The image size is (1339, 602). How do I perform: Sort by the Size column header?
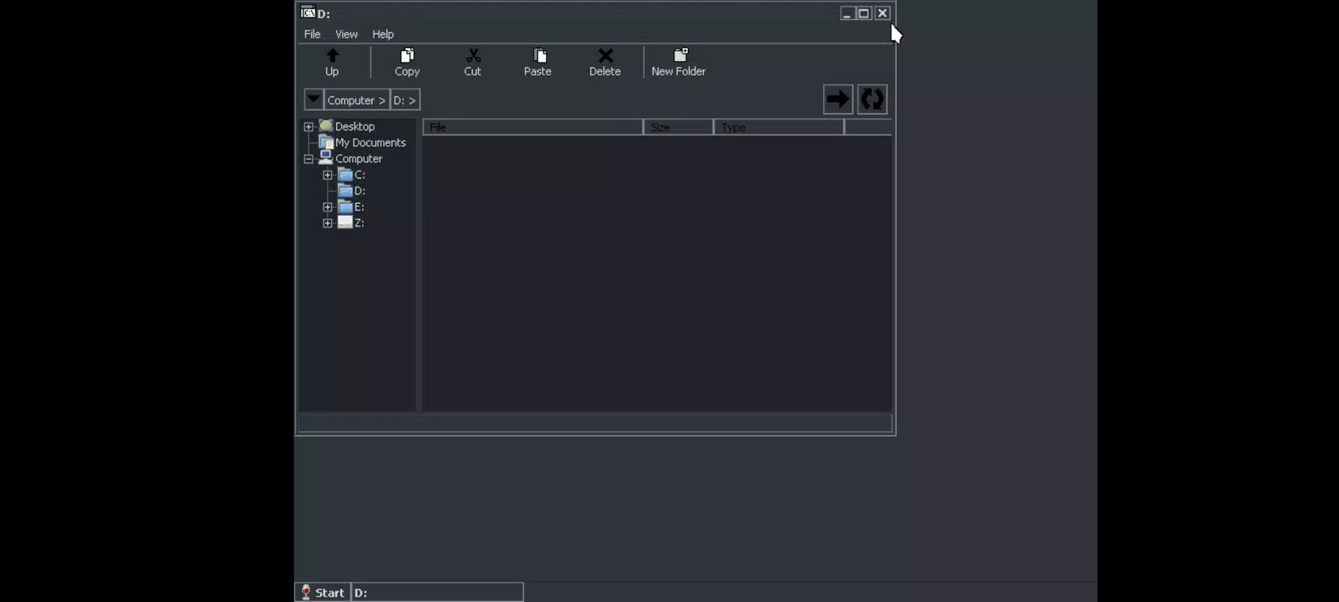click(679, 127)
